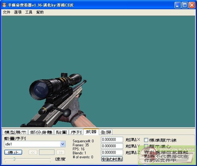Select the 序列 tab

coord(76,132)
